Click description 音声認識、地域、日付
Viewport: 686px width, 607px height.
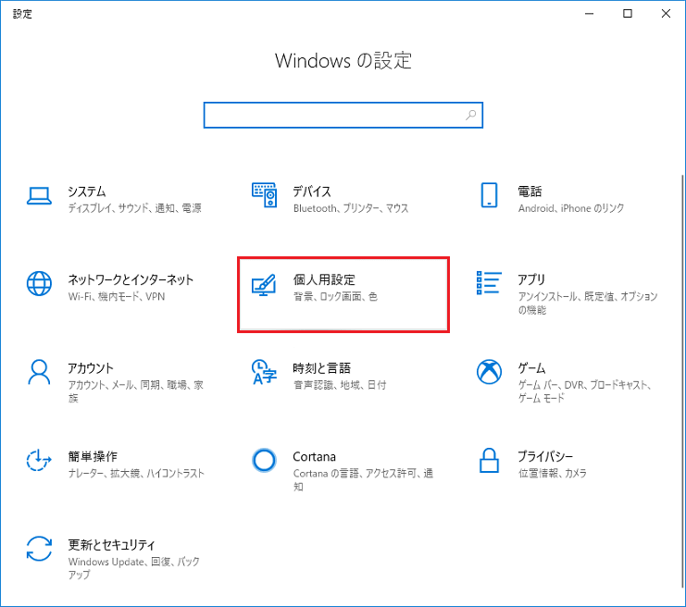coord(340,385)
